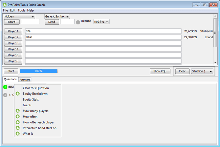Click the 1 hand count text
This screenshot has width=220, height=147.
coord(208,37)
